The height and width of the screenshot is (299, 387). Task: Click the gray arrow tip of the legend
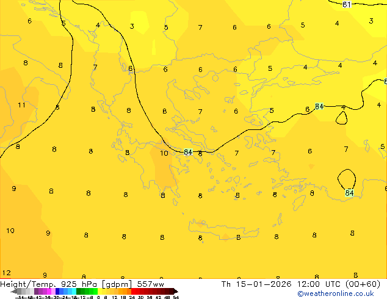click(14, 291)
